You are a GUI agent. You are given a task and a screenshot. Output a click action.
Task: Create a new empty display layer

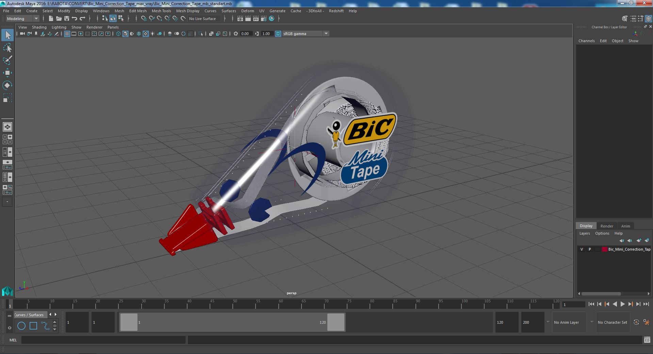[639, 240]
